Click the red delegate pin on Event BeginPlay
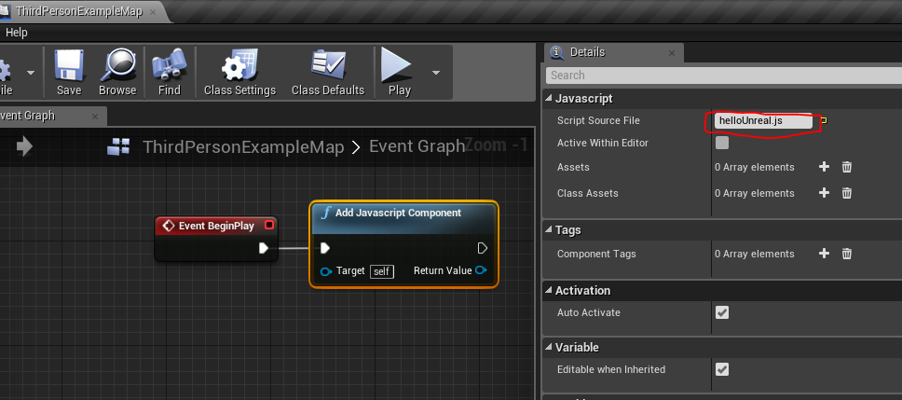This screenshot has width=902, height=400. (x=268, y=225)
